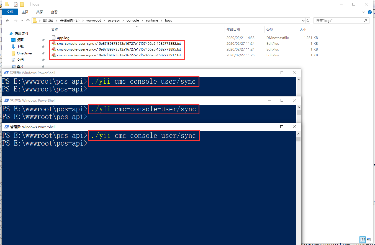The height and width of the screenshot is (245, 375).
Task: Switch to details view layout
Action: tap(363, 239)
